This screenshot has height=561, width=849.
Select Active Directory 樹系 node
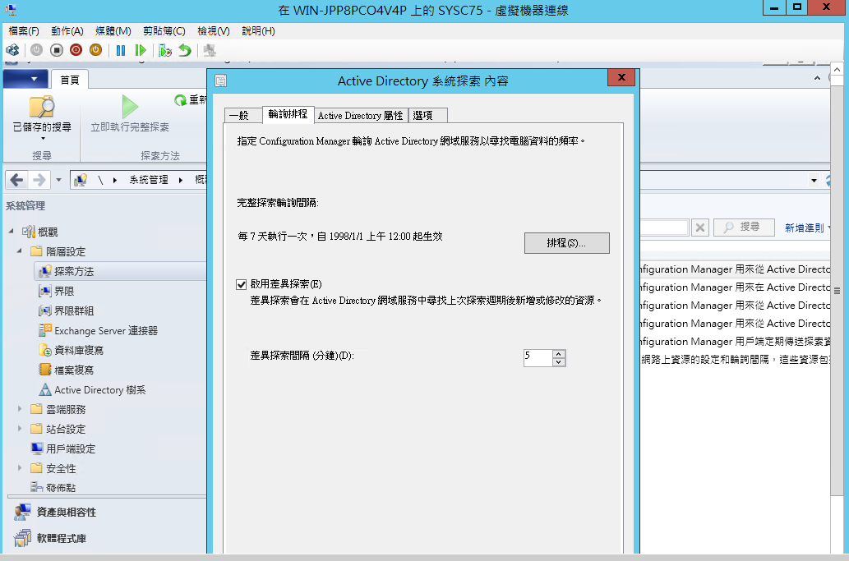(99, 390)
